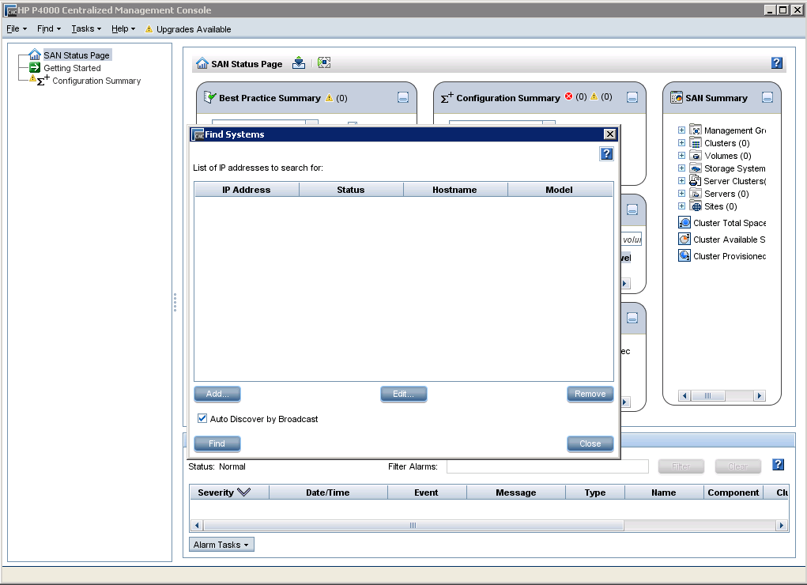Click the Getting Started green arrow icon
The height and width of the screenshot is (585, 807).
pyautogui.click(x=35, y=68)
